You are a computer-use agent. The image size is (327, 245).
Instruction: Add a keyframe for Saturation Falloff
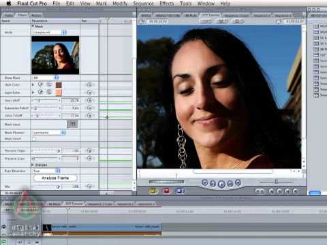pos(90,108)
